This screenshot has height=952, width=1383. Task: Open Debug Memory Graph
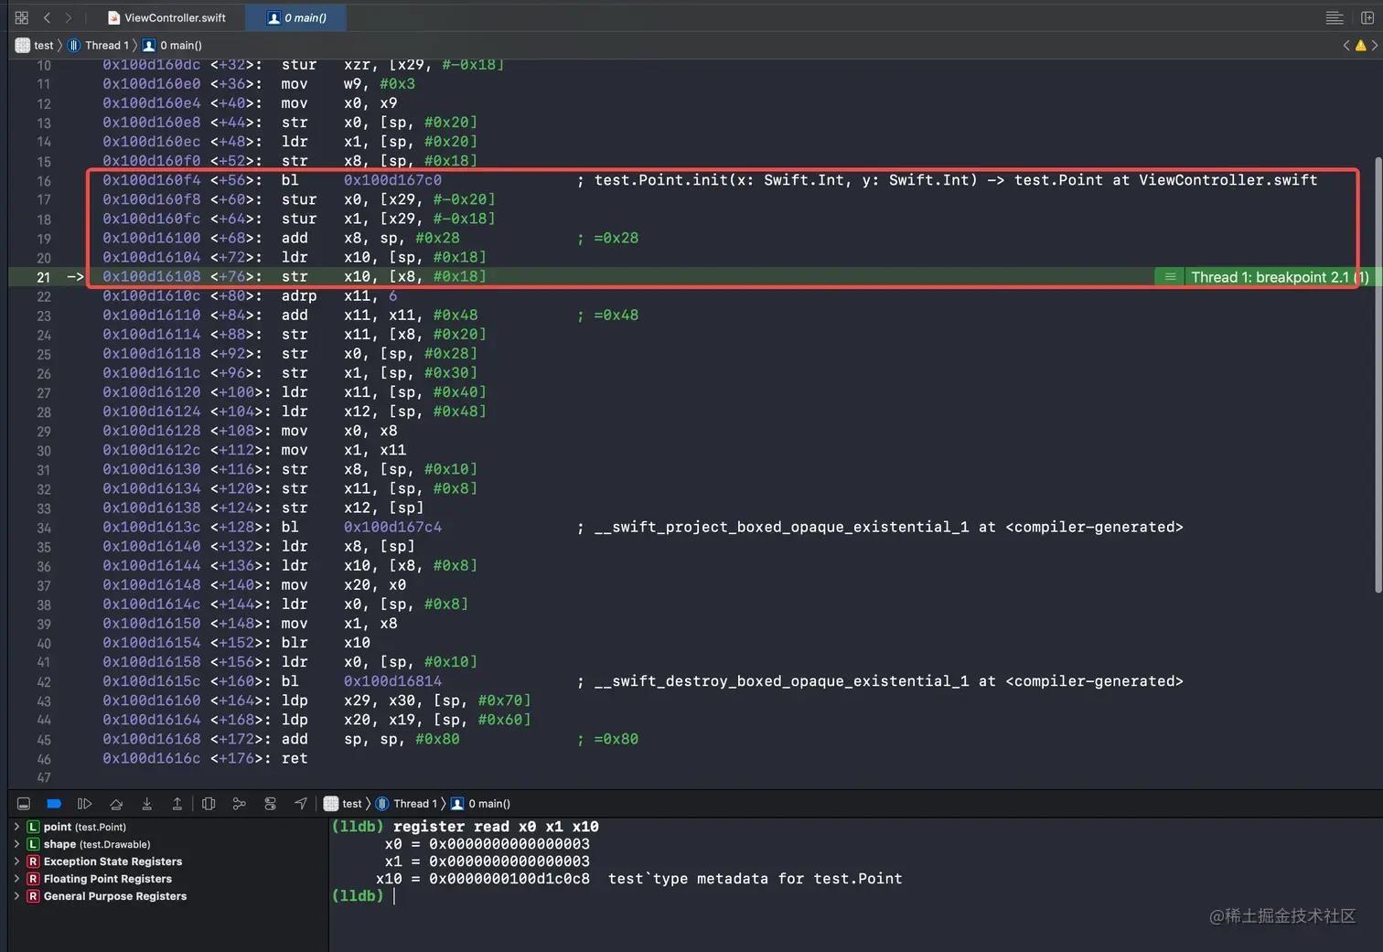tap(240, 804)
